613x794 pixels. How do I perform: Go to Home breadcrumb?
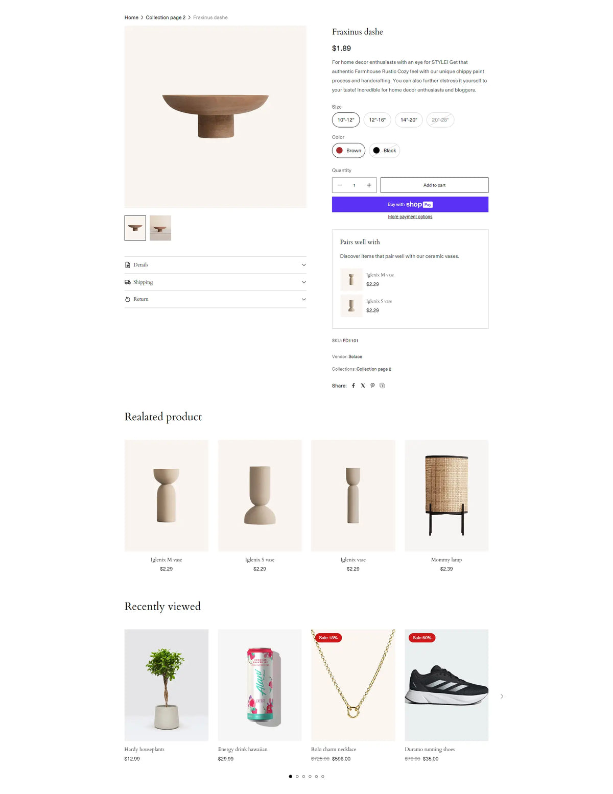click(x=131, y=17)
